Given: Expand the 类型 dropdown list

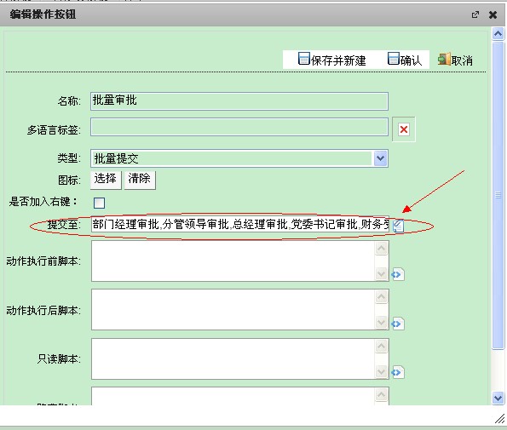Looking at the screenshot, I should (381, 158).
